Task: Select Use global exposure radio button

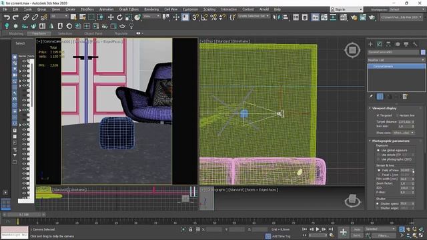Action: 378,150
